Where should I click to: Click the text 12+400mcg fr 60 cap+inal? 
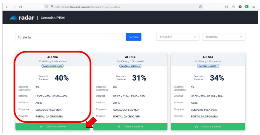coord(52,61)
